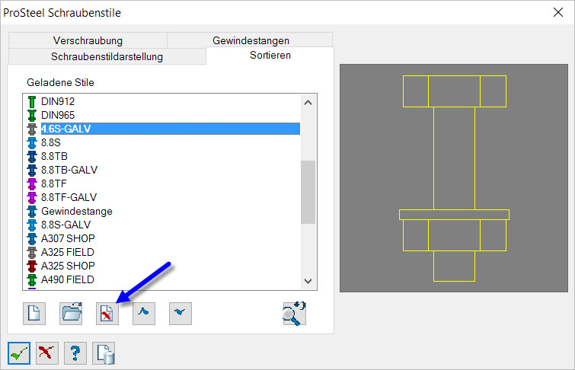
Task: Select A490 FIELD style
Action: pos(68,280)
